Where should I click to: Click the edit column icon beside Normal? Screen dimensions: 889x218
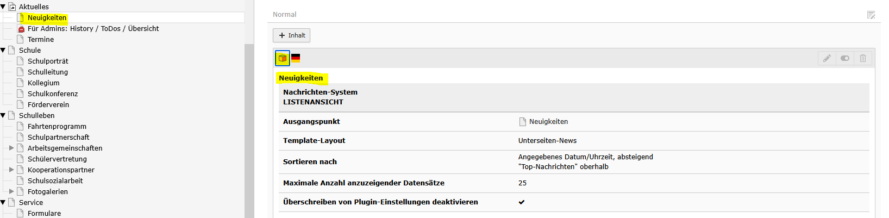click(x=871, y=15)
